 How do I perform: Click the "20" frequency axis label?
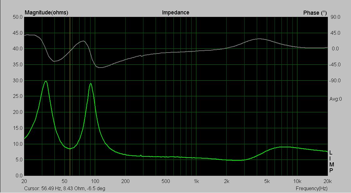[x=24, y=181]
